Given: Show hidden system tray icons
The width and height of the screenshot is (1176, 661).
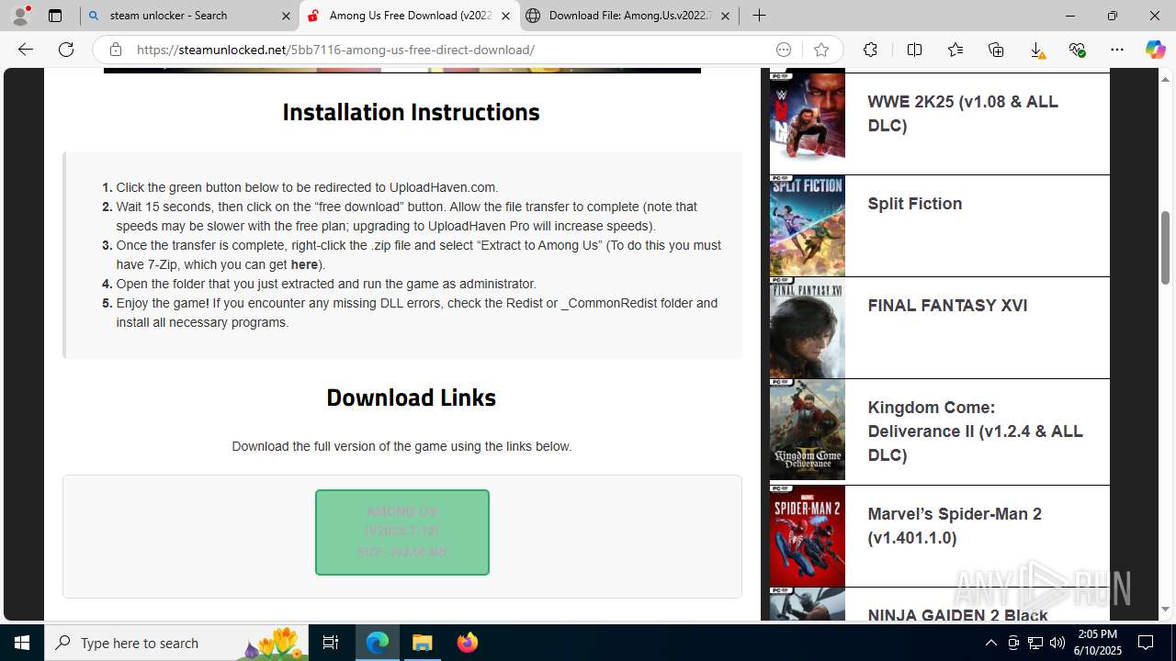Looking at the screenshot, I should [990, 643].
